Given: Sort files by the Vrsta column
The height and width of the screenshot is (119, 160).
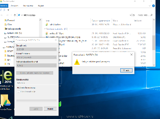Looking at the screenshot, I should (x=115, y=21).
